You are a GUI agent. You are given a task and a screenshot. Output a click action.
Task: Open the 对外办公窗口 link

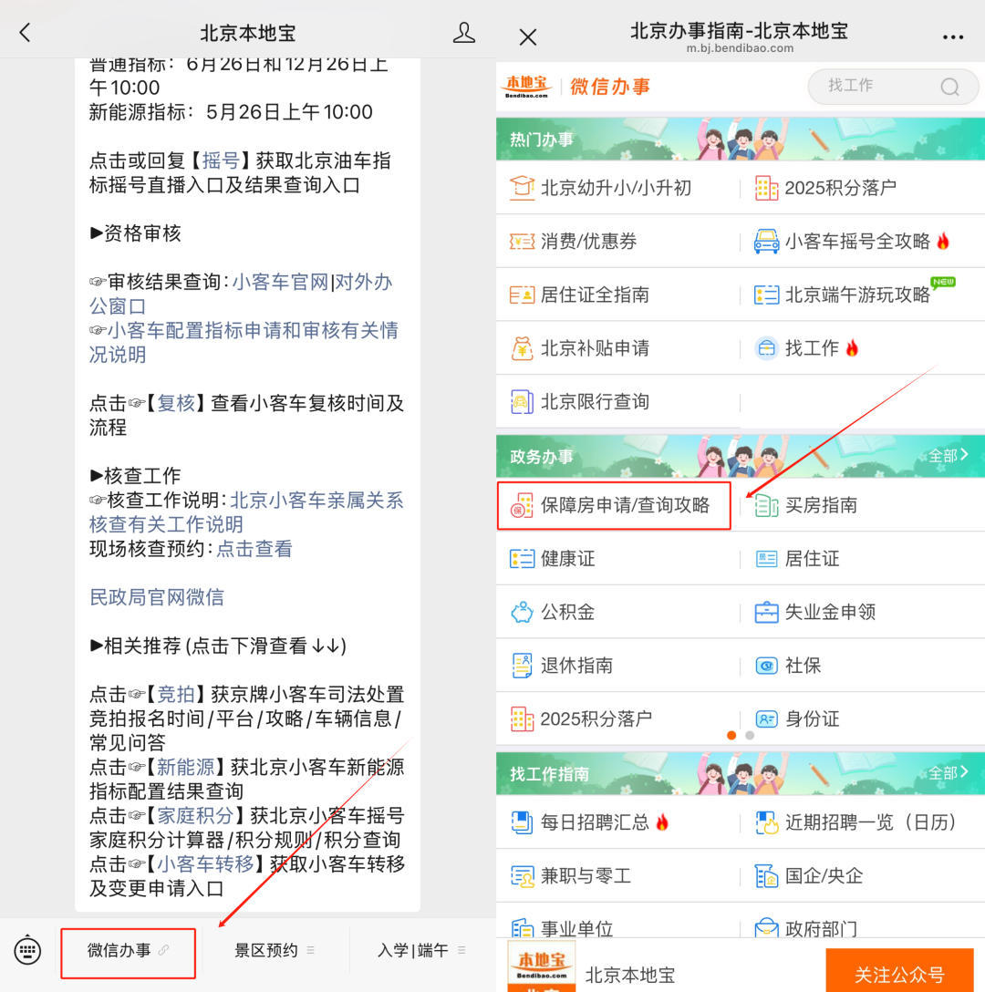[x=241, y=294]
